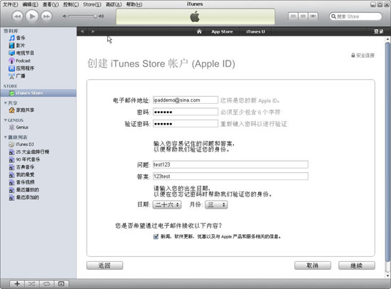Open the 编辑(E) menu

point(30,4)
